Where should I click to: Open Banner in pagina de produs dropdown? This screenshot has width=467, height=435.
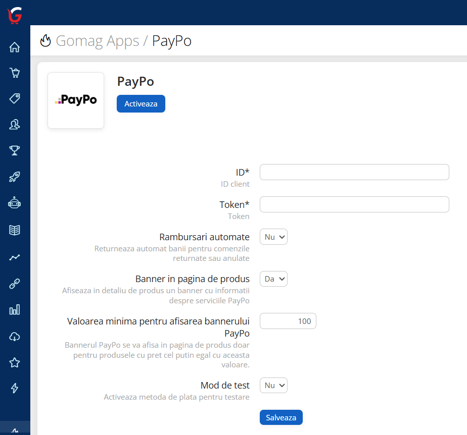[274, 279]
